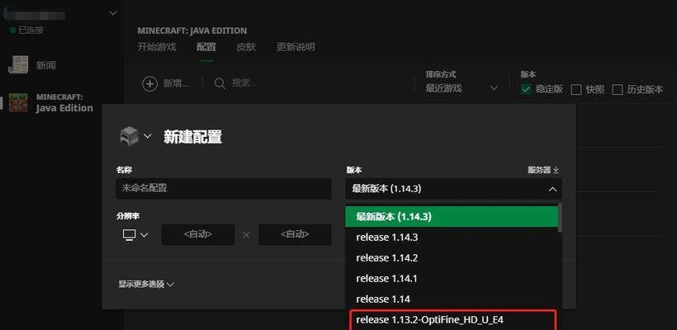This screenshot has height=330, width=677.
Task: Click the 已连接 status text
Action: click(31, 31)
